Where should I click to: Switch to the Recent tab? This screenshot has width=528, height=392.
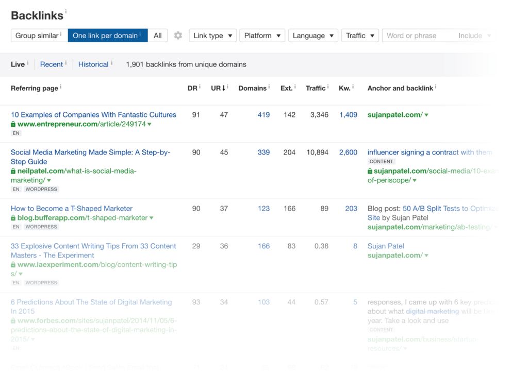(x=52, y=64)
